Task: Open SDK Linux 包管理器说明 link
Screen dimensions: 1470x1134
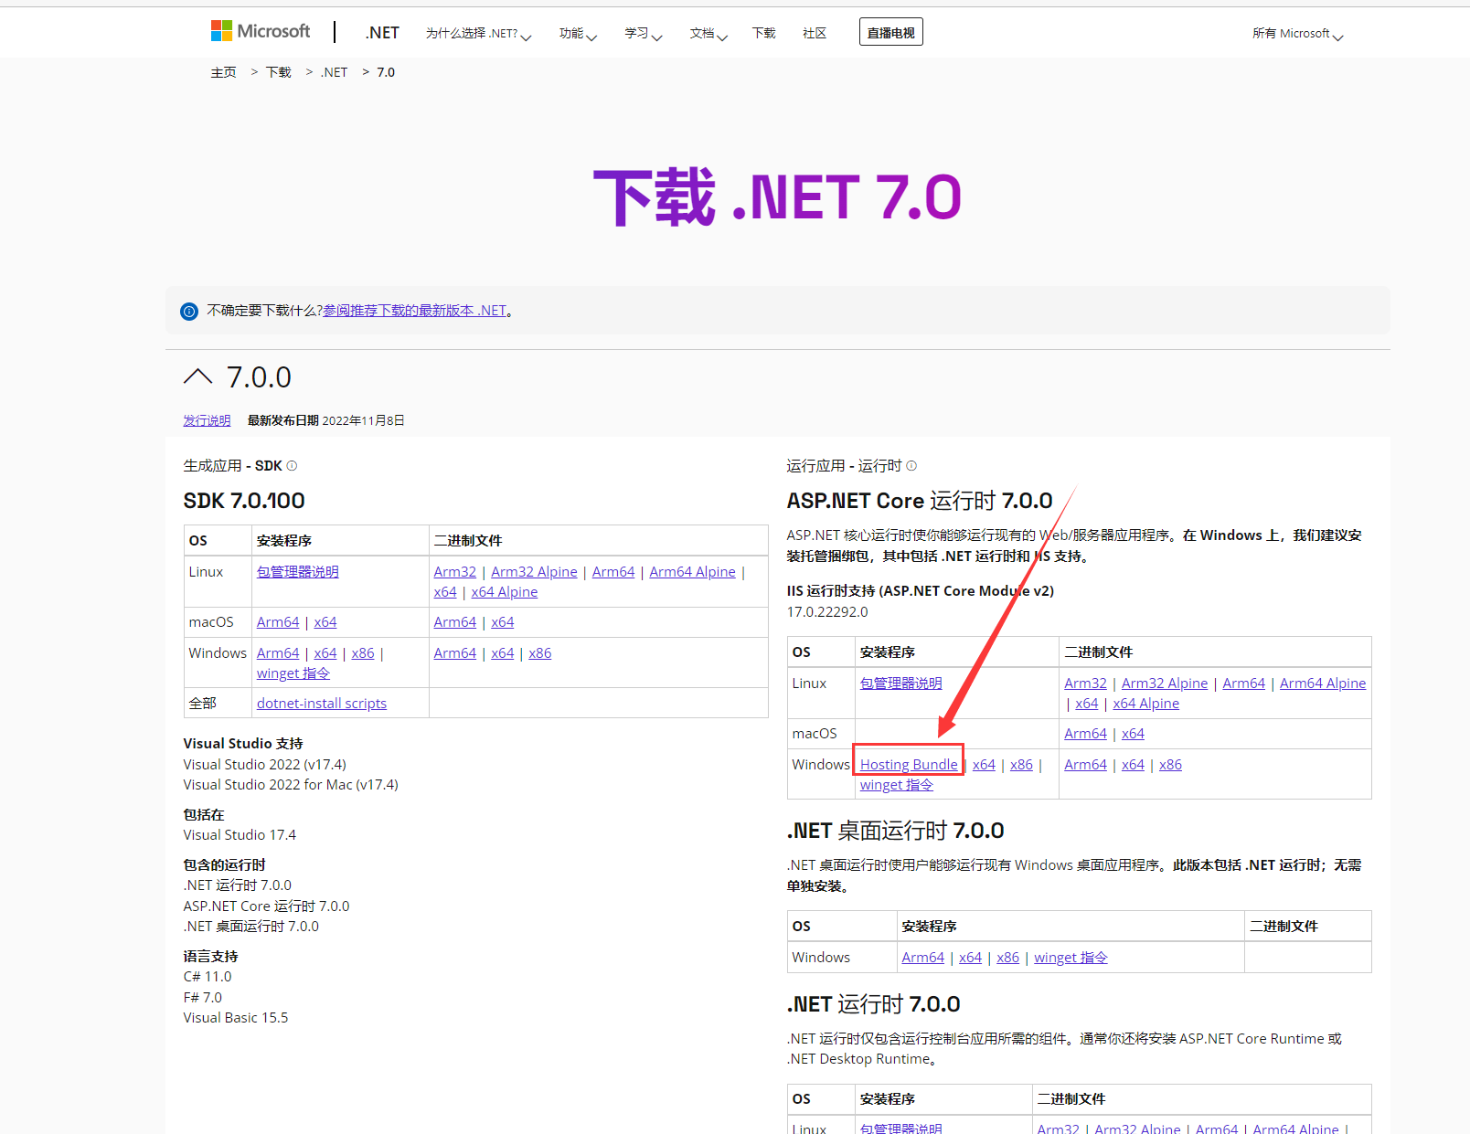Action: coord(298,572)
